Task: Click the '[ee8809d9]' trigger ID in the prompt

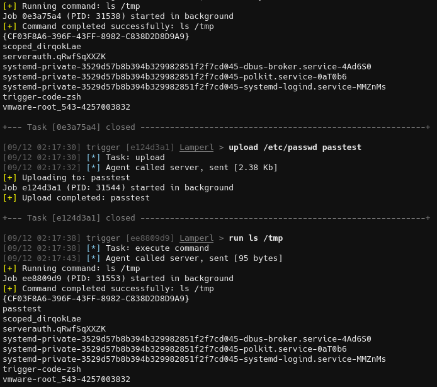Action: pos(150,238)
